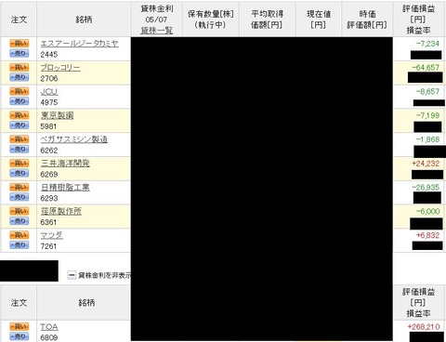Open マツダ stock link

tap(52, 235)
